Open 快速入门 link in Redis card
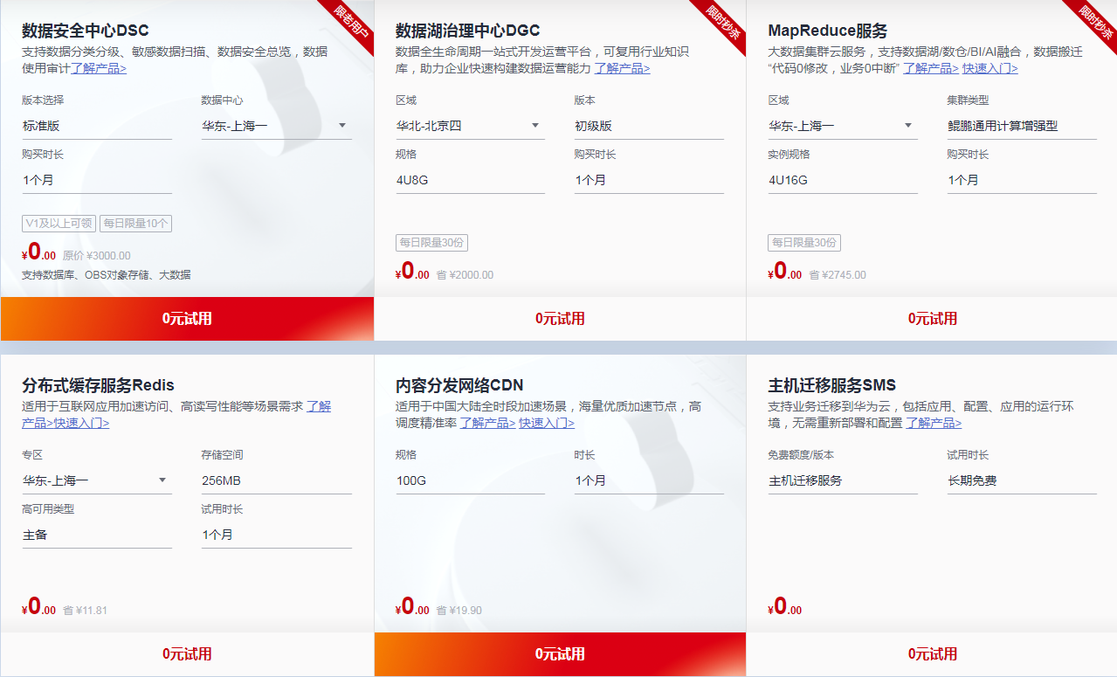 (x=82, y=423)
